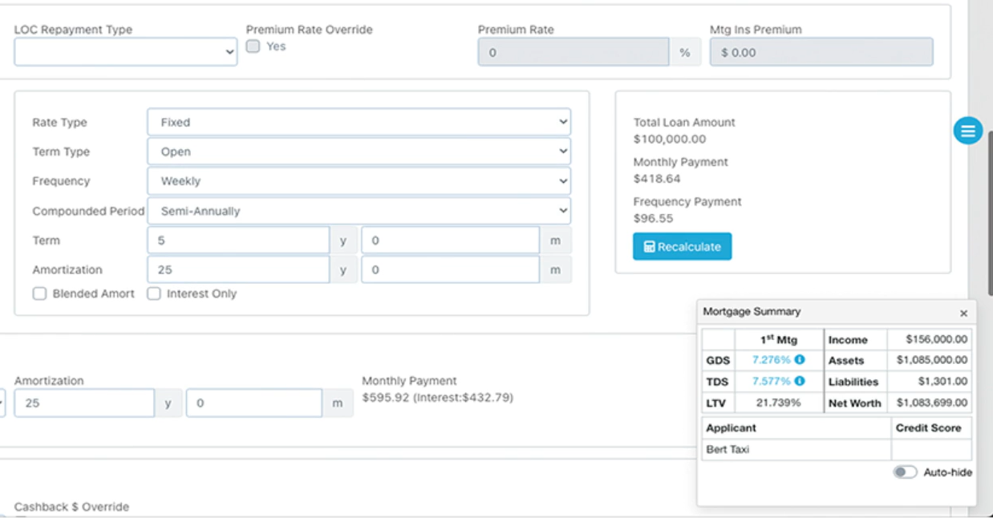Click the lower Amortization months field
This screenshot has width=993, height=518.
pos(253,403)
